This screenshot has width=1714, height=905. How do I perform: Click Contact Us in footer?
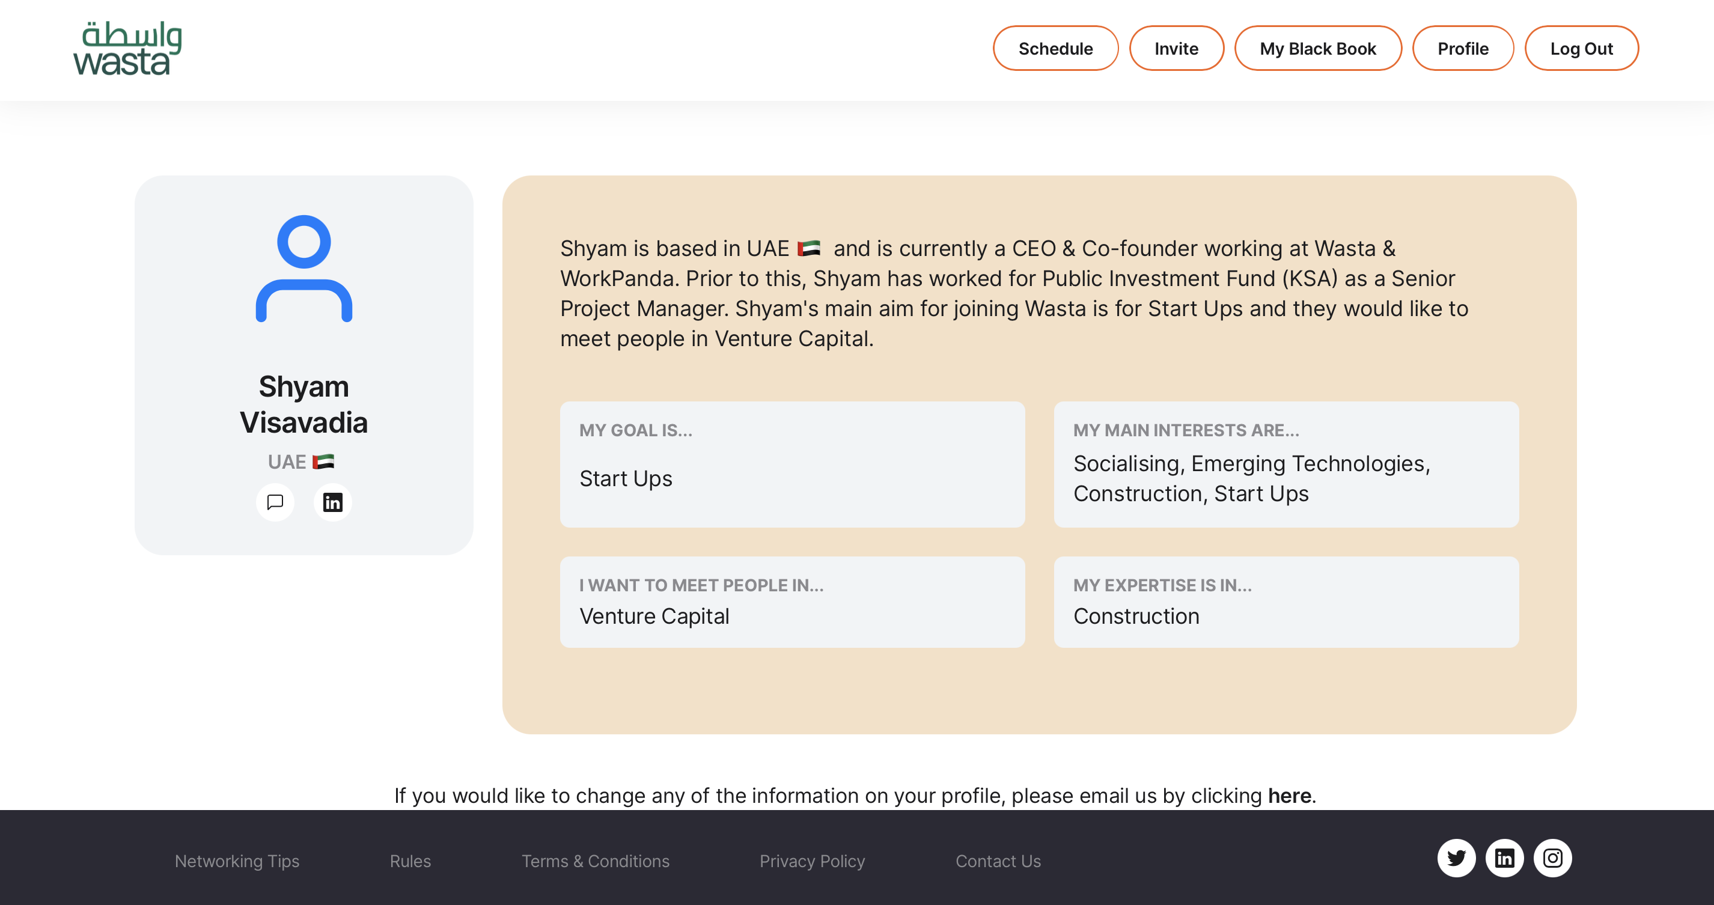pyautogui.click(x=998, y=861)
